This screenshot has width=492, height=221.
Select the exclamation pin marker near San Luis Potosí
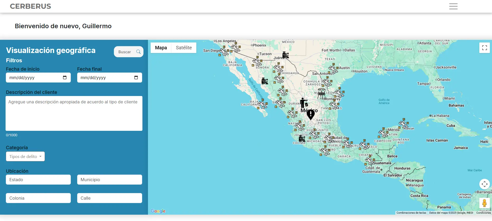click(x=310, y=114)
